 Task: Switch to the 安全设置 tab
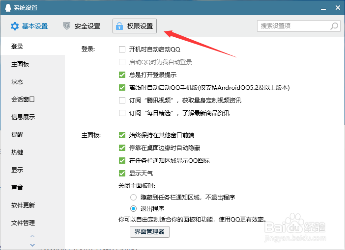[x=82, y=26]
